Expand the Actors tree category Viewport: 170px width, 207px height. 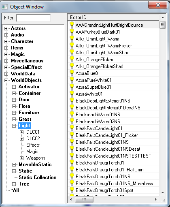coord(6,28)
